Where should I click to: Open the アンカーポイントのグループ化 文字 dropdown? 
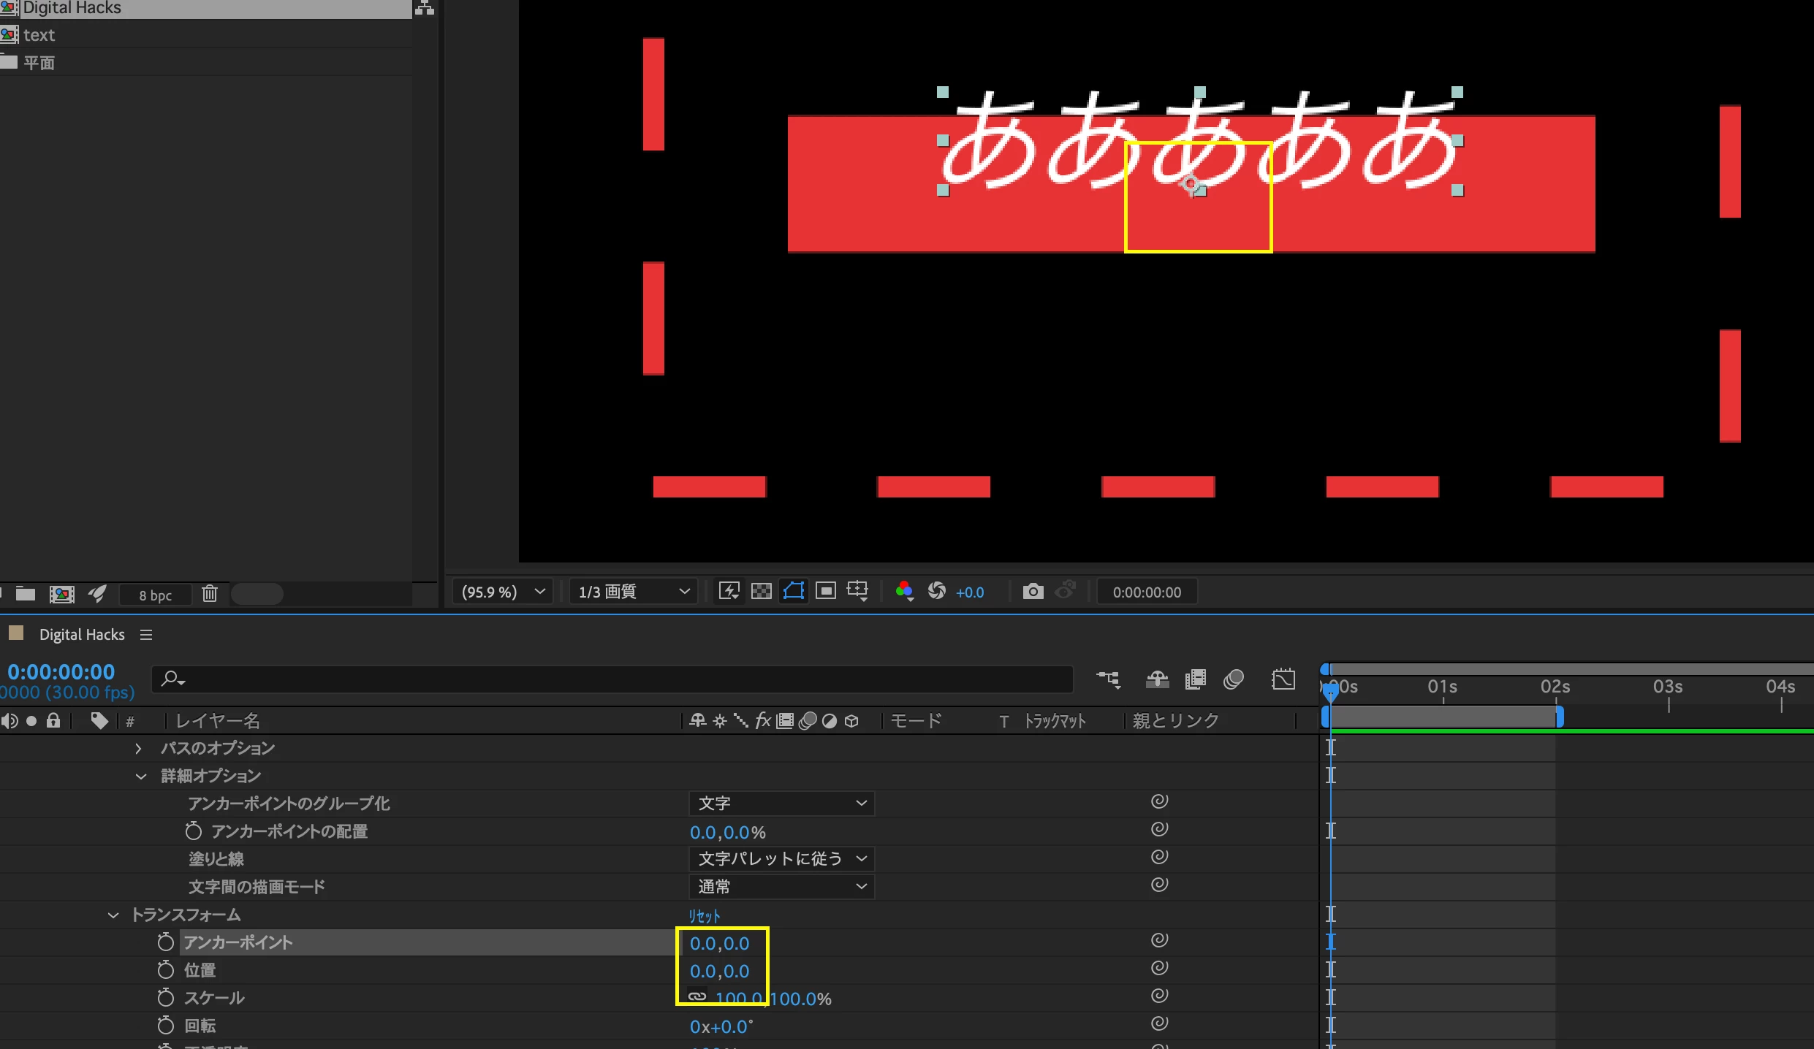(781, 804)
